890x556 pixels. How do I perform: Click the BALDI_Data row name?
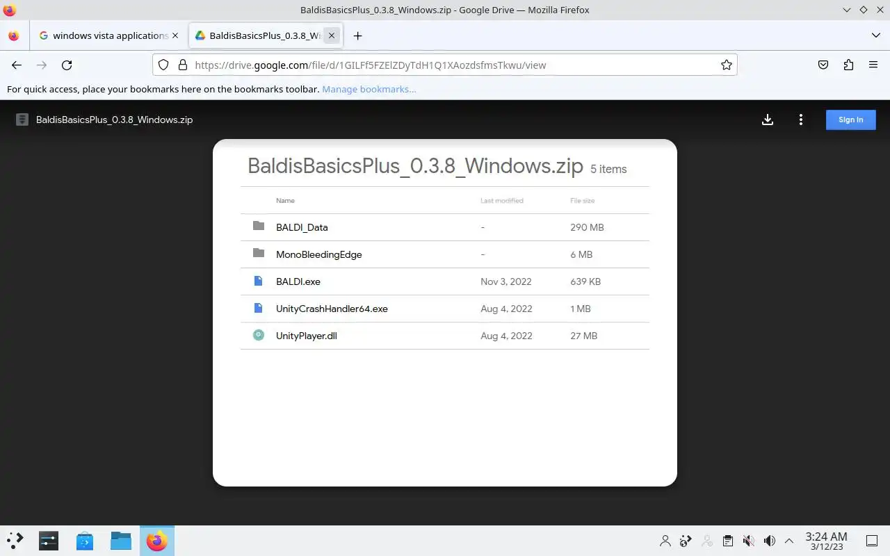point(302,227)
